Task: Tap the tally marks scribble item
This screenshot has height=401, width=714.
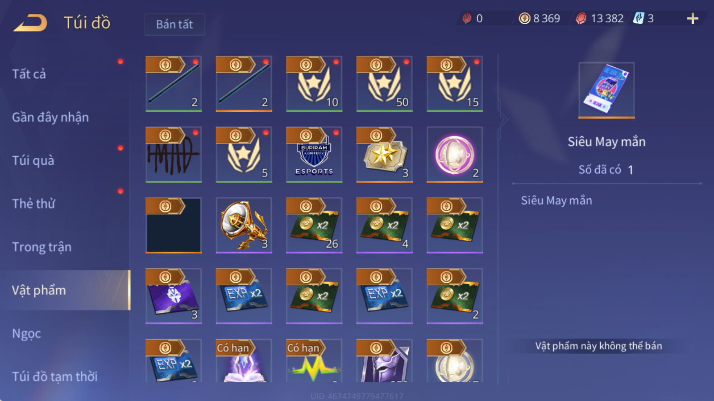Action: point(174,154)
